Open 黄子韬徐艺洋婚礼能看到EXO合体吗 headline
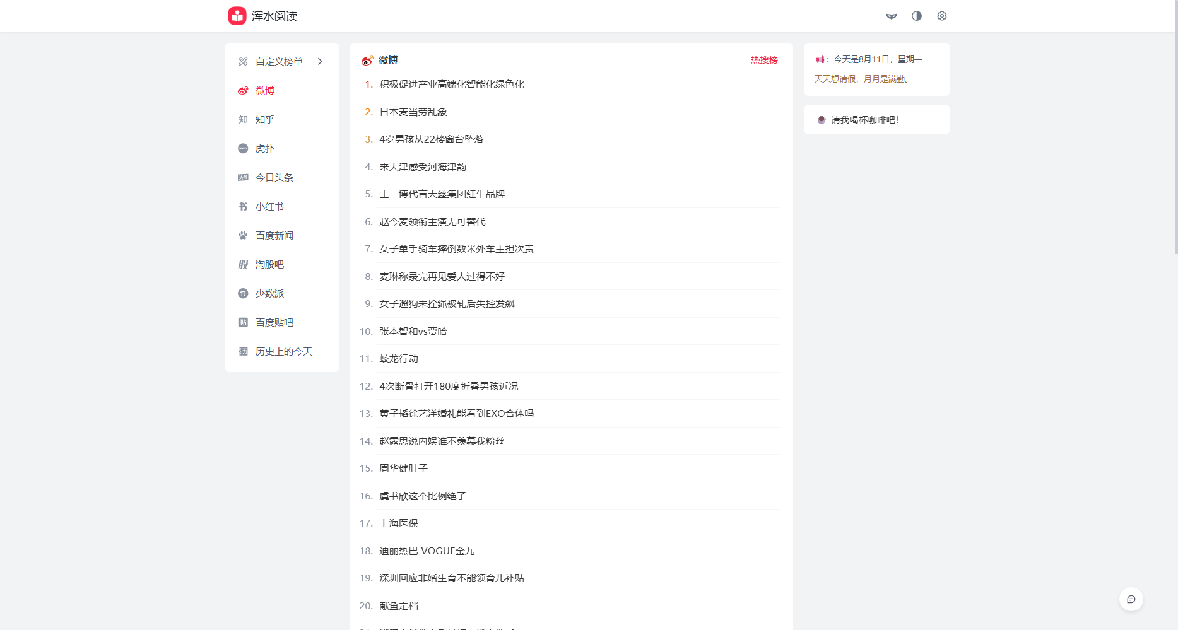Image resolution: width=1178 pixels, height=630 pixels. [x=456, y=413]
